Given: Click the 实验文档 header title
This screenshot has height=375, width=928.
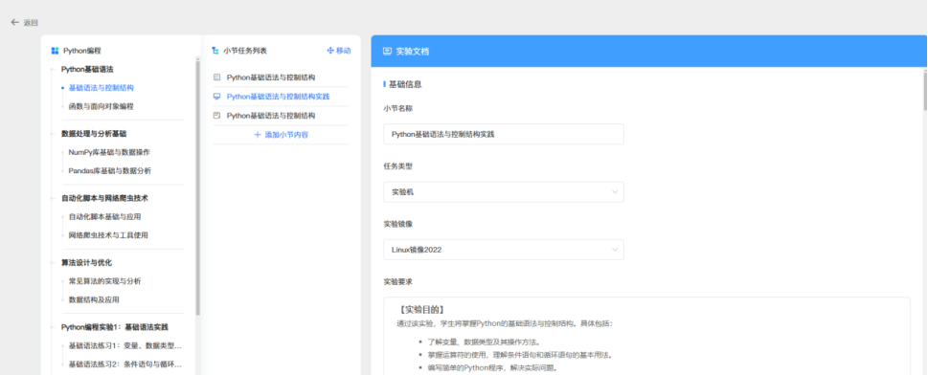Looking at the screenshot, I should 413,52.
